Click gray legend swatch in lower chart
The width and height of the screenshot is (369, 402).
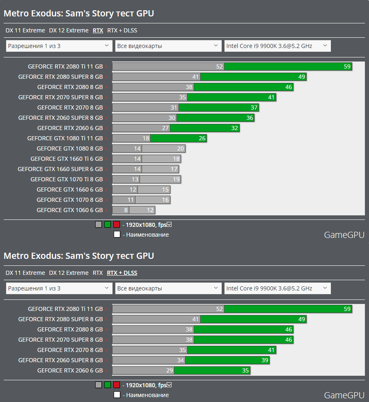pos(99,385)
